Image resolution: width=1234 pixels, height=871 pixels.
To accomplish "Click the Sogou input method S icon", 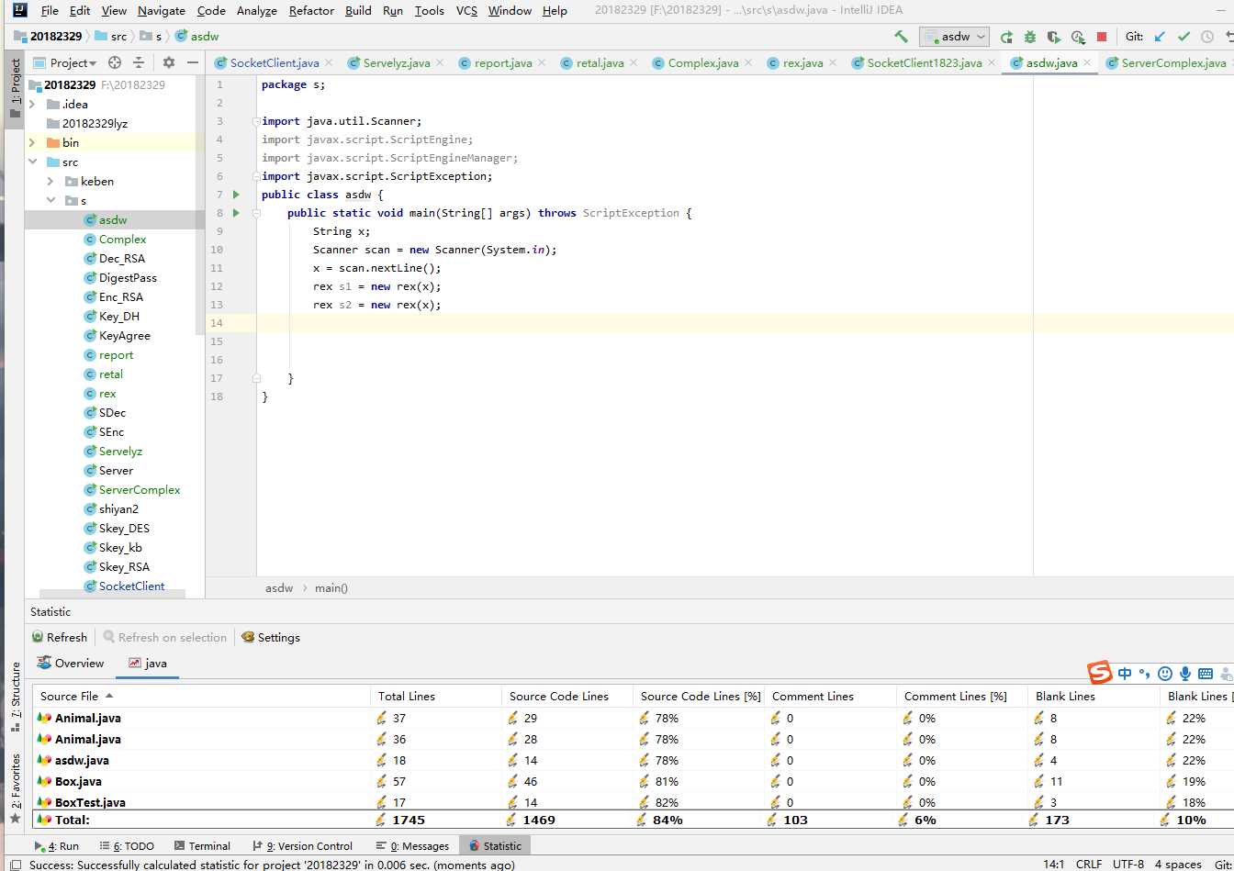I will [1100, 673].
